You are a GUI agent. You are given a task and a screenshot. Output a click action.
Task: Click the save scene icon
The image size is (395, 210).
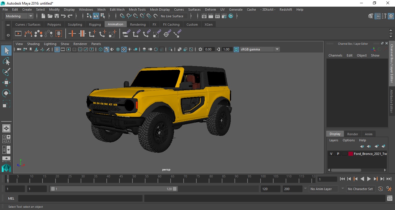pyautogui.click(x=57, y=16)
